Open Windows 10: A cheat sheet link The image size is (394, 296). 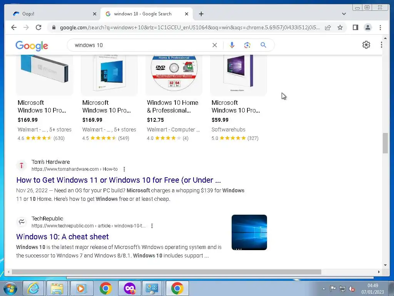62,237
